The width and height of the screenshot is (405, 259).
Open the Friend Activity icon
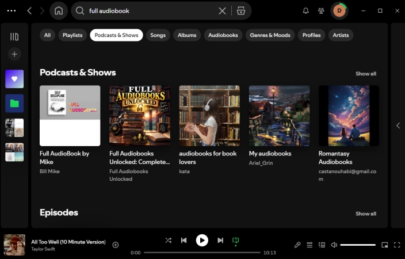[x=321, y=10]
